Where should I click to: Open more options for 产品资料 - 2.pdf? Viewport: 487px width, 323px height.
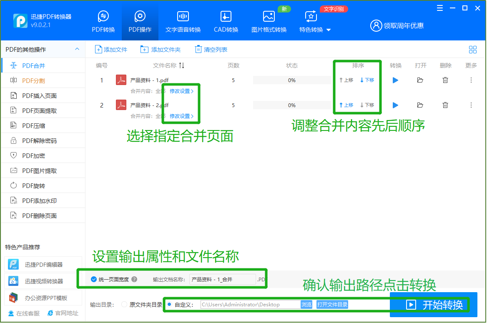coord(471,105)
